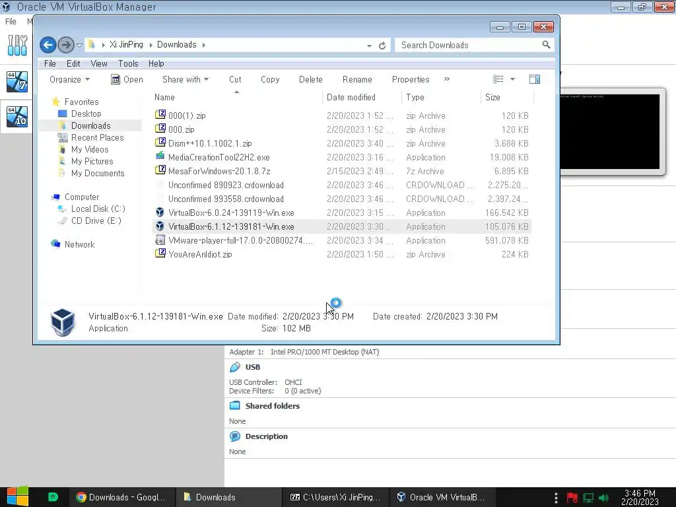Select the MesaForWindows-20.1.8.7z icon
The height and width of the screenshot is (507, 676).
[x=160, y=170]
